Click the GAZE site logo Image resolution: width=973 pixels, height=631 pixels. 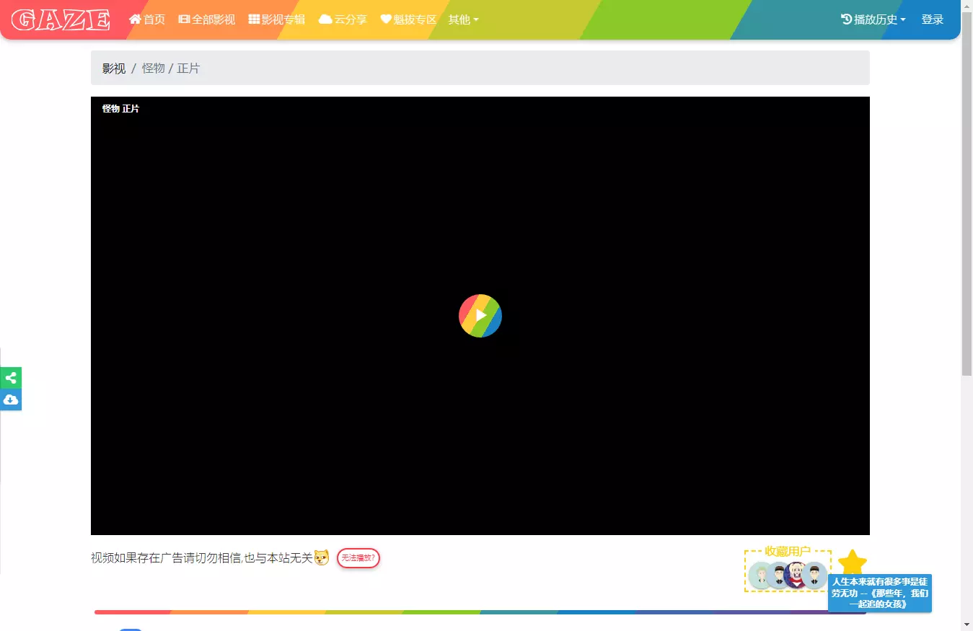pos(61,19)
